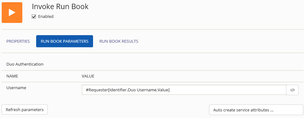Focus the Username value input field
This screenshot has height=118, width=304.
coord(184,90)
